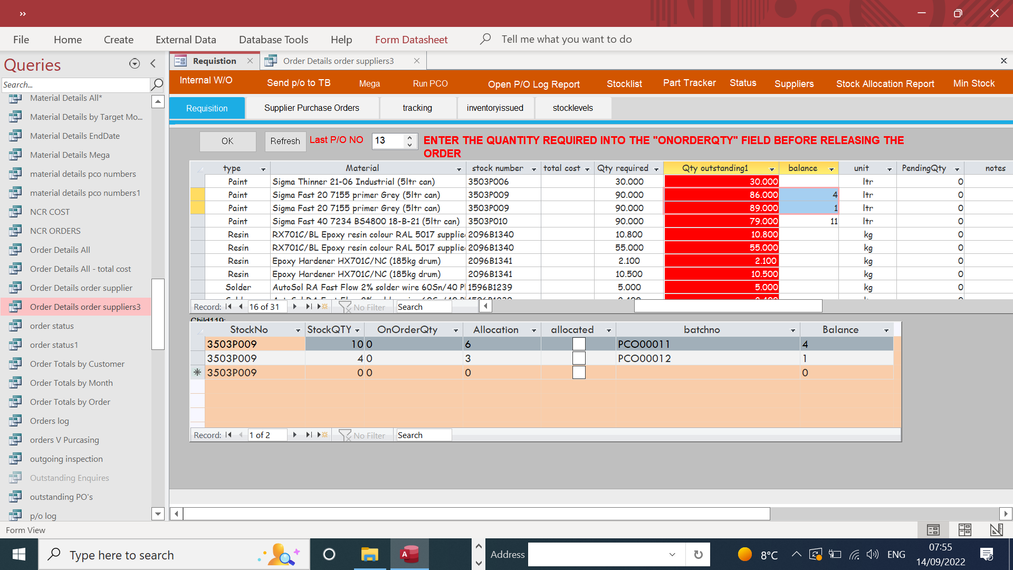Toggle allocated checkbox for batch PCO00012
The width and height of the screenshot is (1013, 570).
point(579,358)
